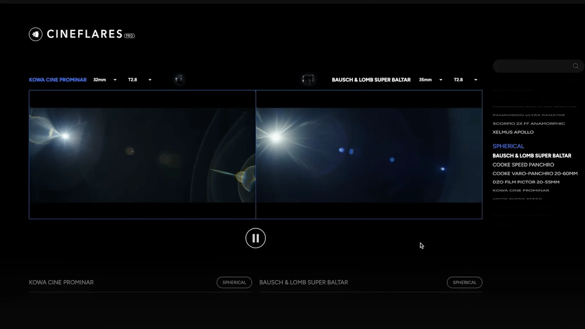Click the SPHERICAL tag under Bausch & Lomb
585x329 pixels.
pyautogui.click(x=464, y=282)
